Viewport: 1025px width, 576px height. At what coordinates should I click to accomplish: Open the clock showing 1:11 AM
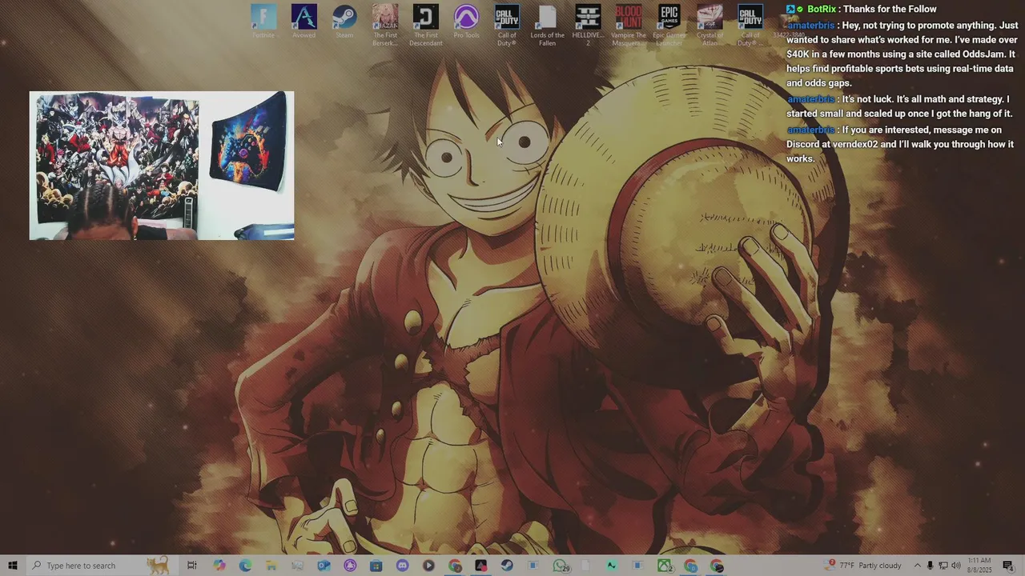[979, 566]
